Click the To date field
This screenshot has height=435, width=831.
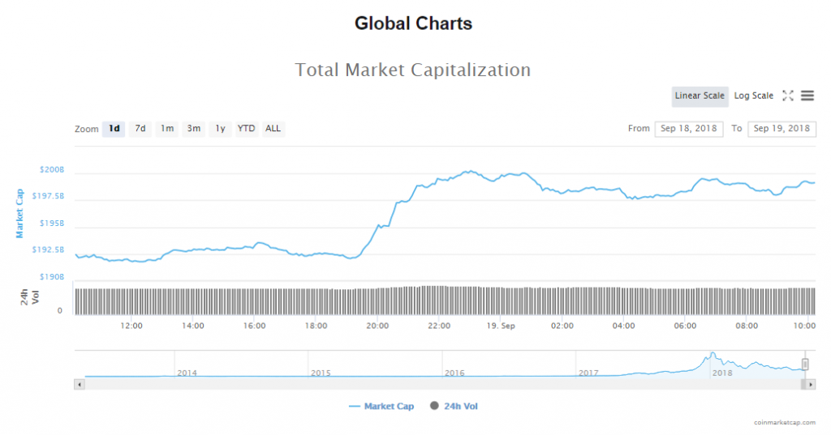pos(781,129)
